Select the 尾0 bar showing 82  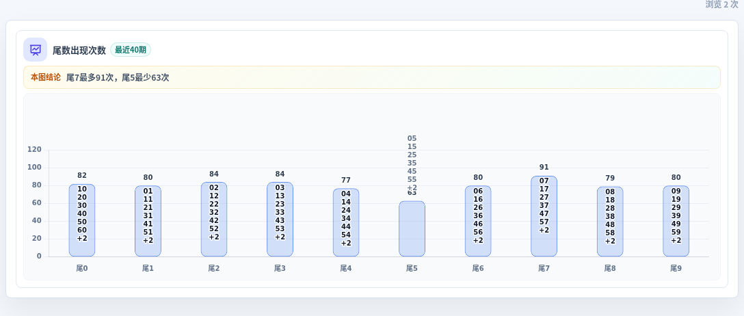(82, 220)
